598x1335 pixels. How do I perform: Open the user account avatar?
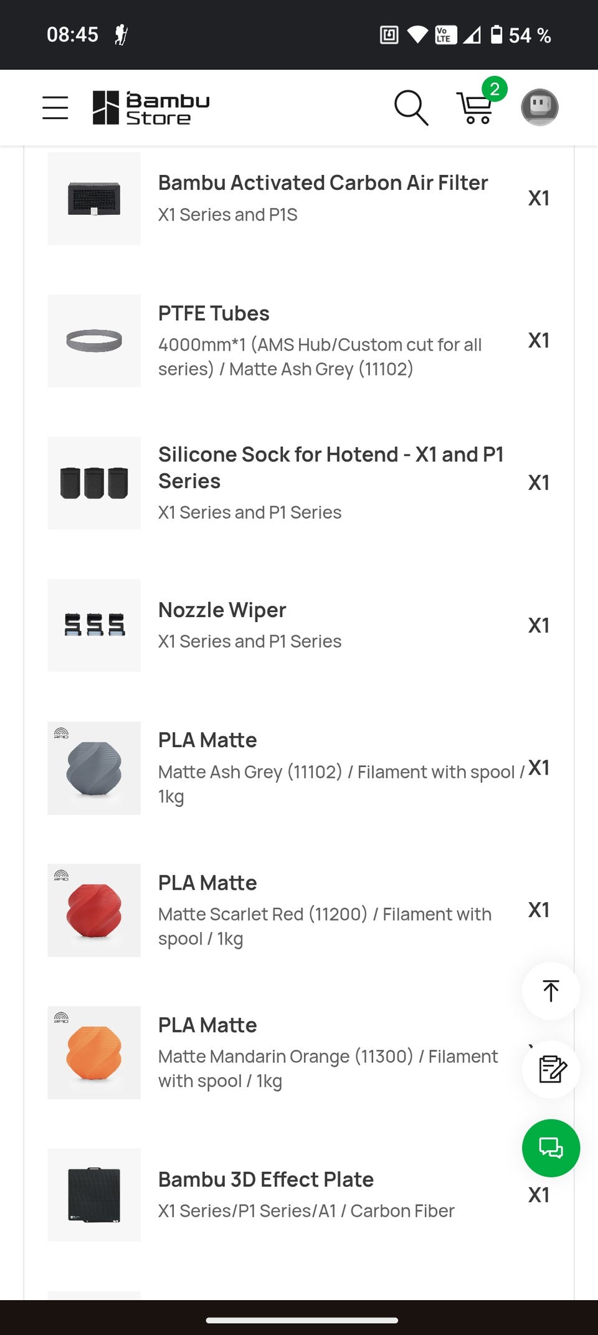coord(539,107)
